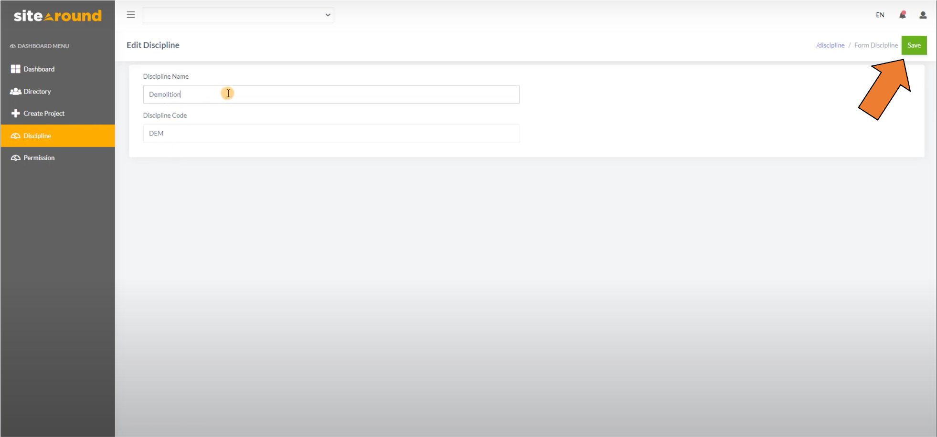Switch language via EN selector
This screenshot has height=437, width=937.
[x=880, y=15]
